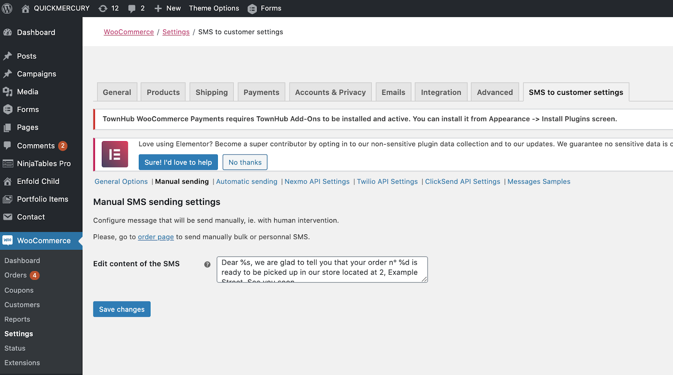Click the plus icon beside New
The width and height of the screenshot is (673, 375).
(158, 8)
